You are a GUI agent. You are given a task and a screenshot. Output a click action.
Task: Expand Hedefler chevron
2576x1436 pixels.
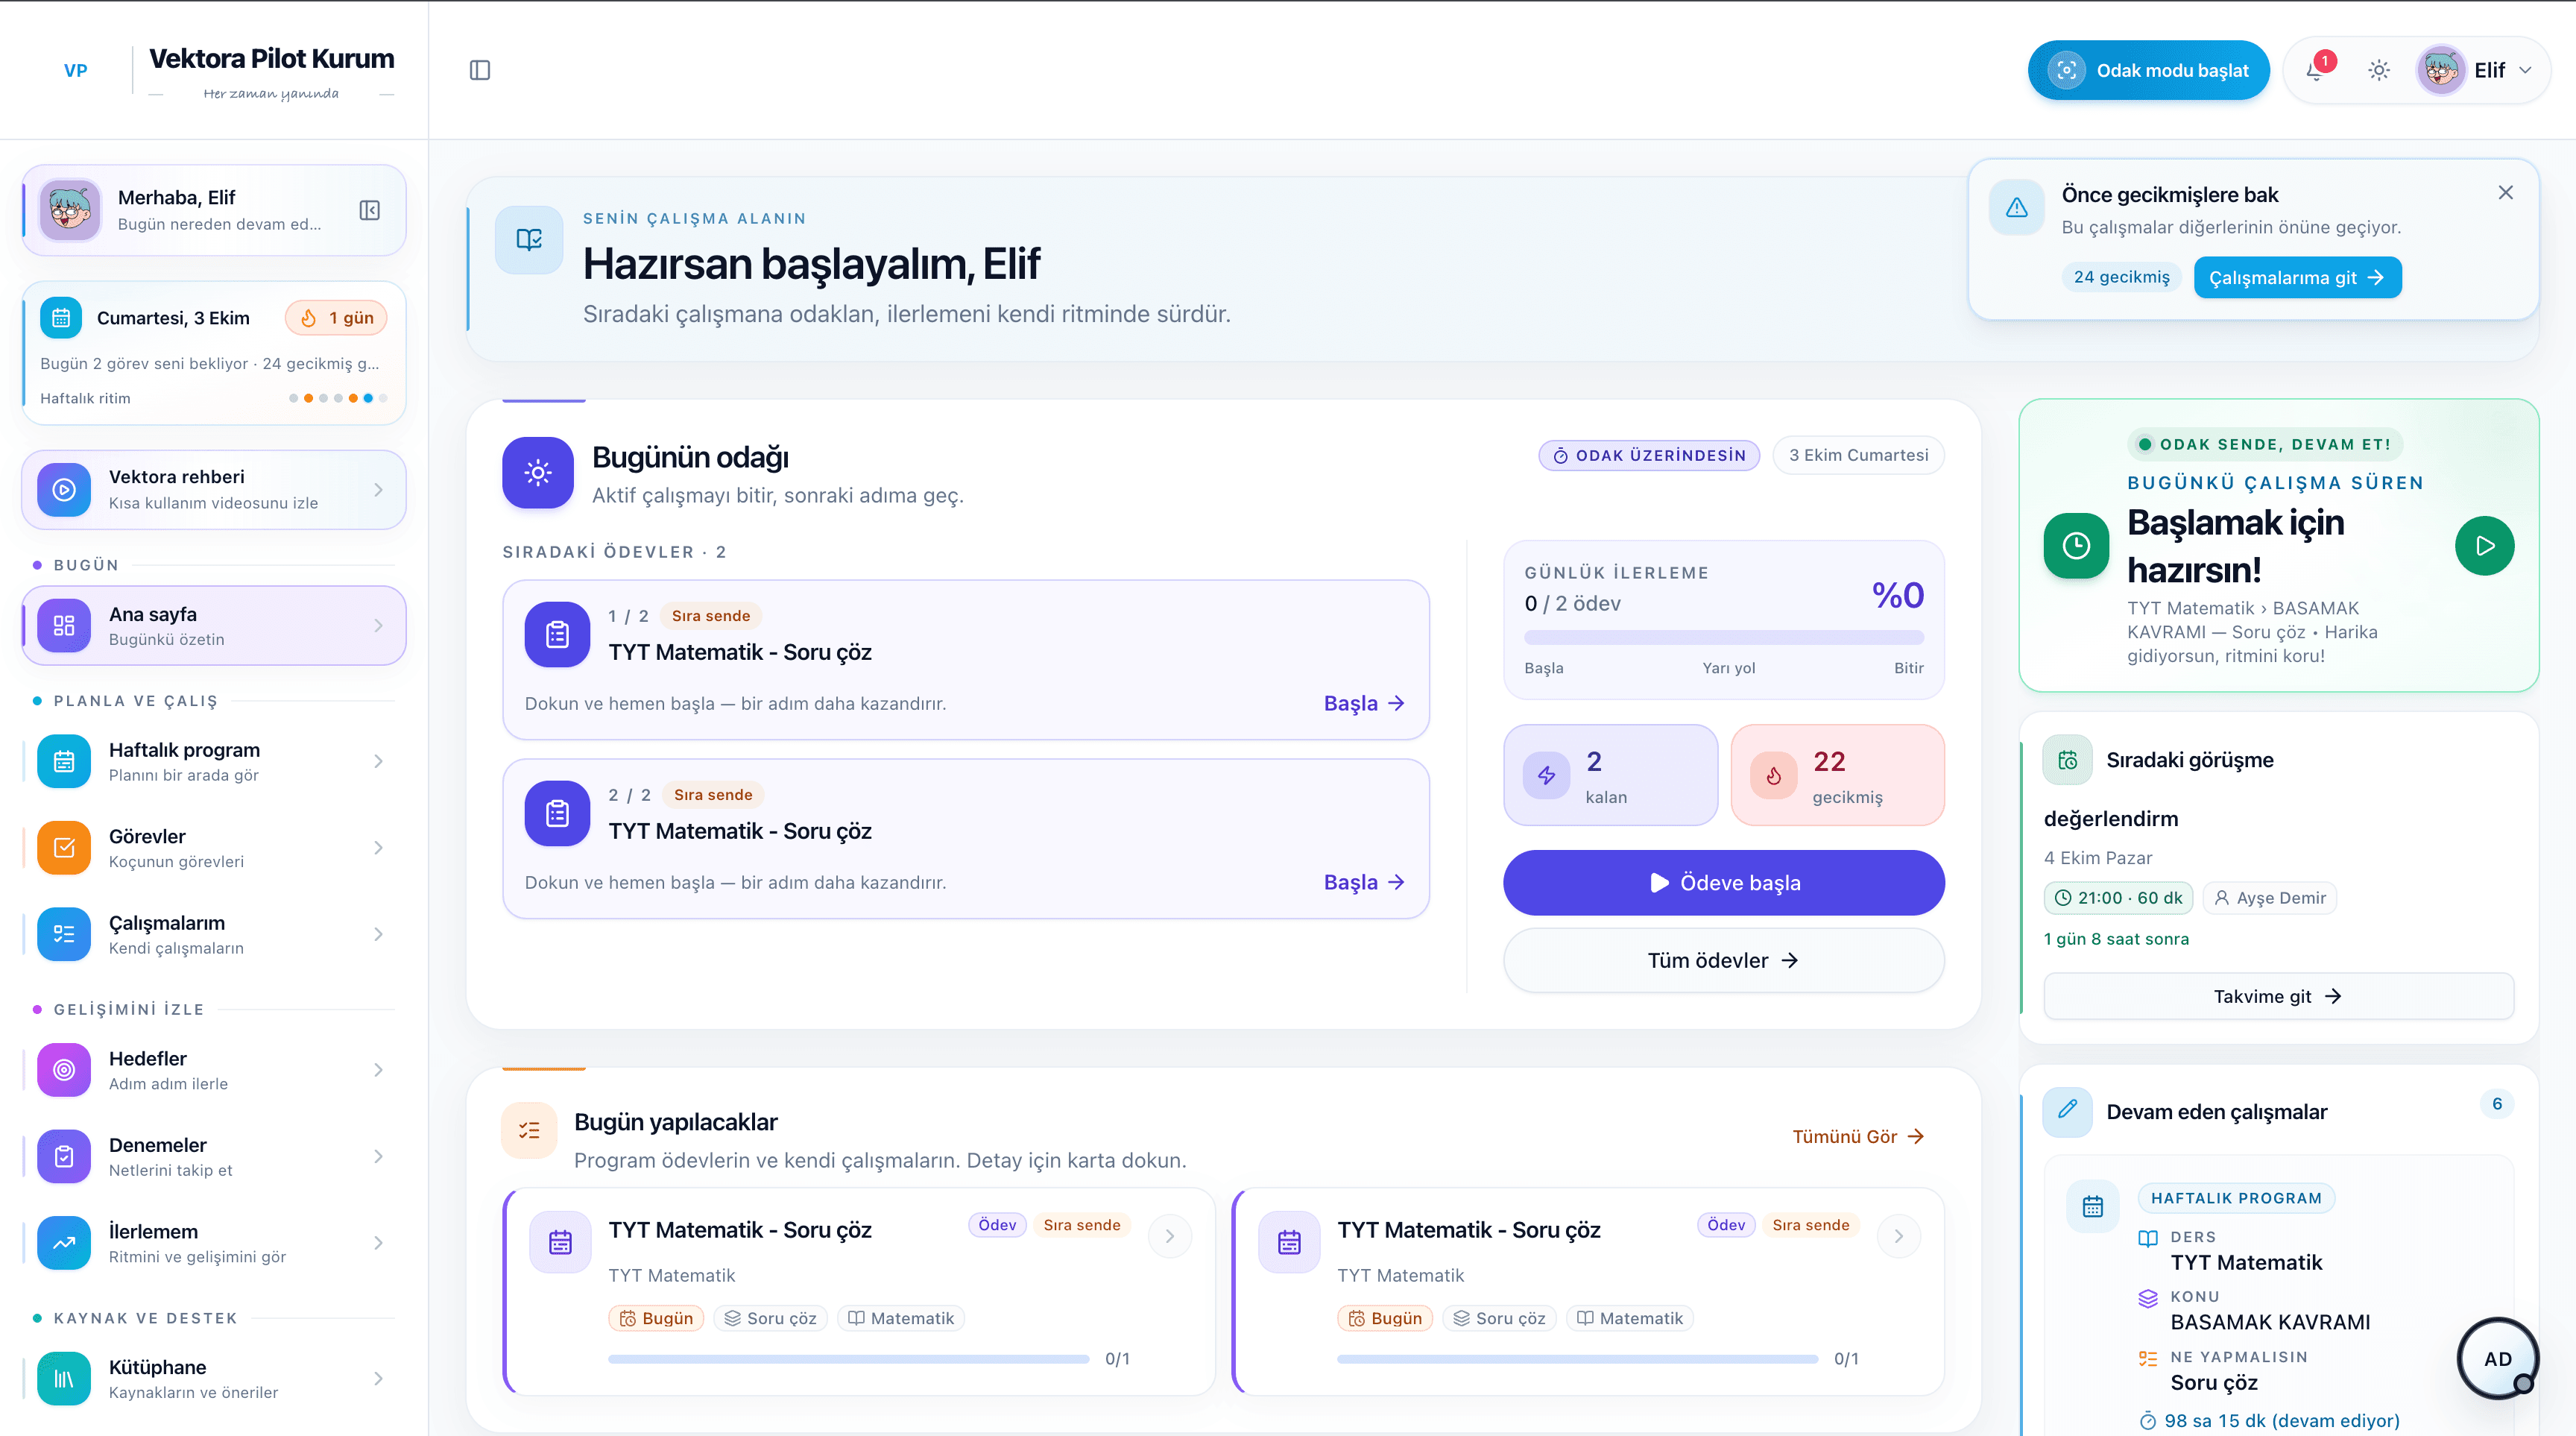[378, 1070]
